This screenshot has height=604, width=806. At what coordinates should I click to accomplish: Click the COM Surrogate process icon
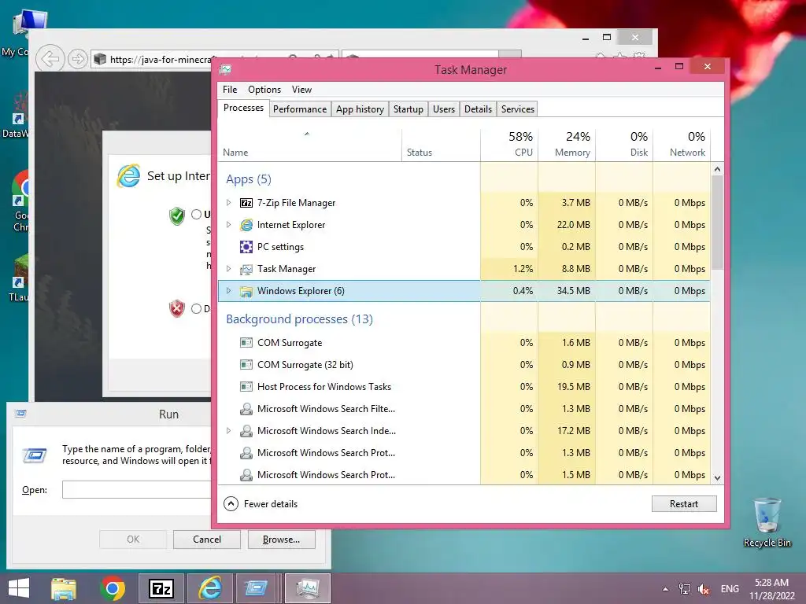[246, 343]
